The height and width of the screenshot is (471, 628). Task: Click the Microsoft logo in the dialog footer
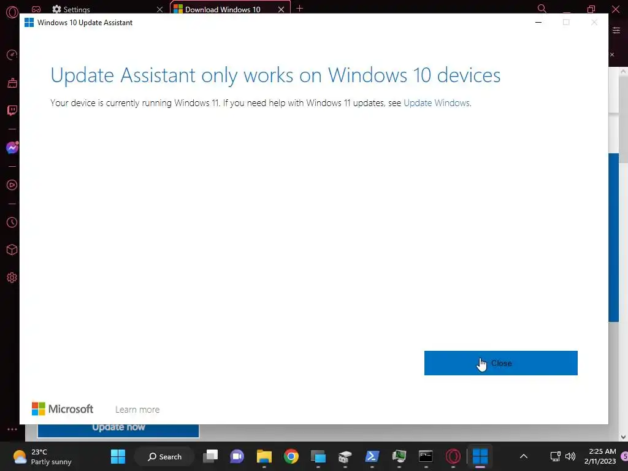click(63, 409)
